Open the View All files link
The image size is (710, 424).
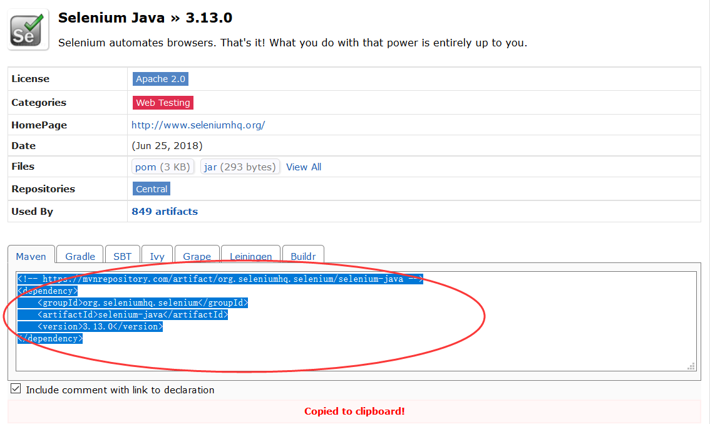pyautogui.click(x=304, y=167)
